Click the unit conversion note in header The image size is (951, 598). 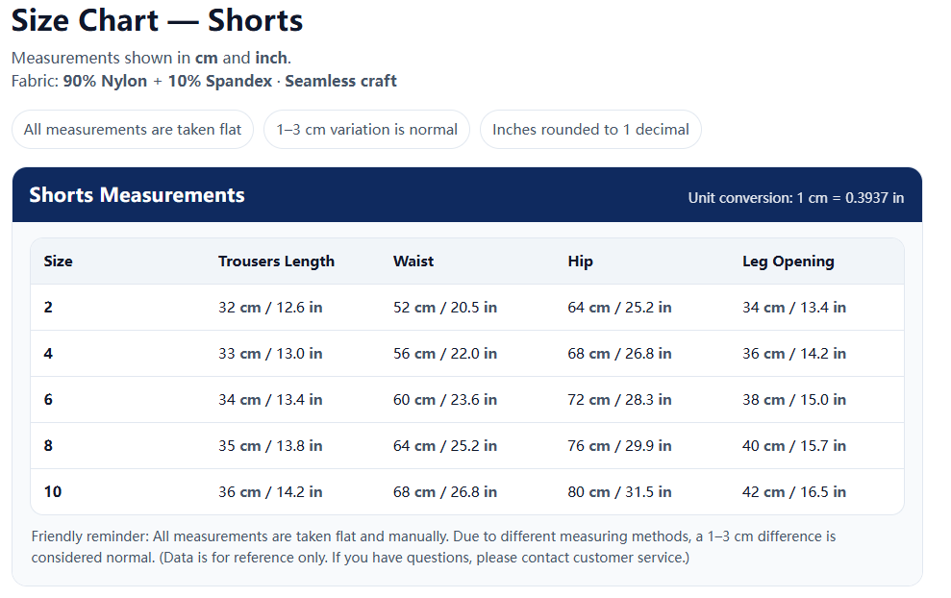(x=795, y=198)
